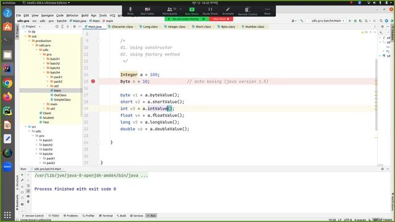Open the Problems tool window
The image size is (395, 222).
click(x=71, y=216)
